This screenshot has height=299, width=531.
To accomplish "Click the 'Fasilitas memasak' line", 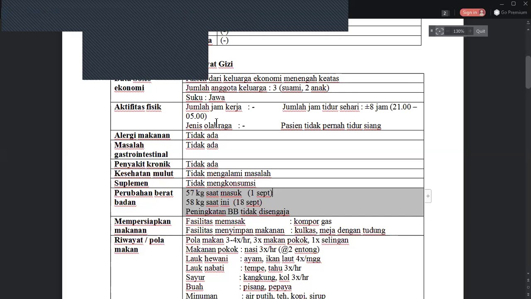I will click(258, 222).
